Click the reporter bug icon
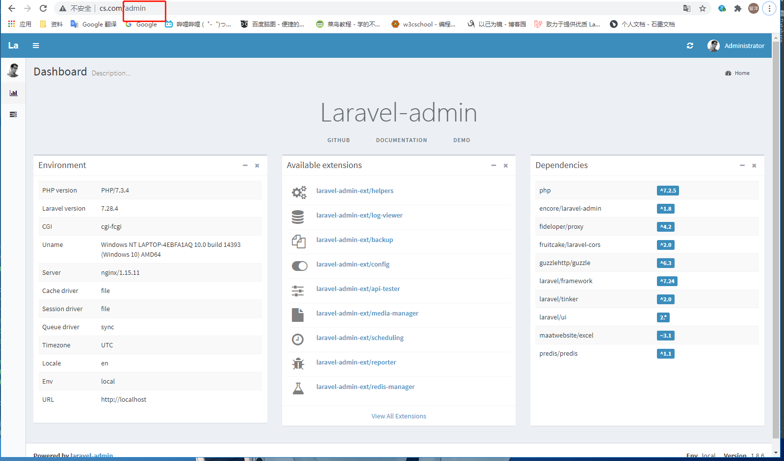The width and height of the screenshot is (784, 461). 298,364
